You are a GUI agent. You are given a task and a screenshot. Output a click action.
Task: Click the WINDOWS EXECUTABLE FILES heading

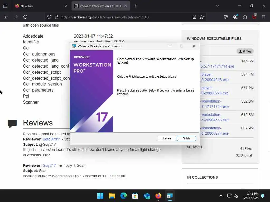(214, 39)
